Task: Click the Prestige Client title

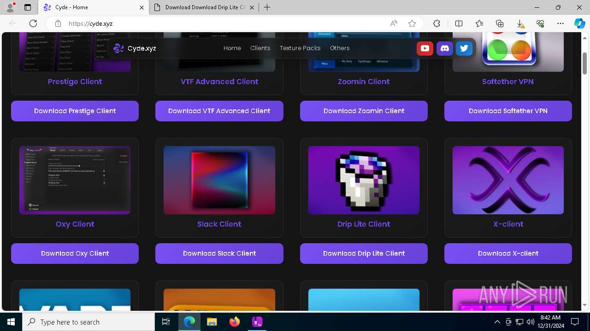Action: coord(75,81)
